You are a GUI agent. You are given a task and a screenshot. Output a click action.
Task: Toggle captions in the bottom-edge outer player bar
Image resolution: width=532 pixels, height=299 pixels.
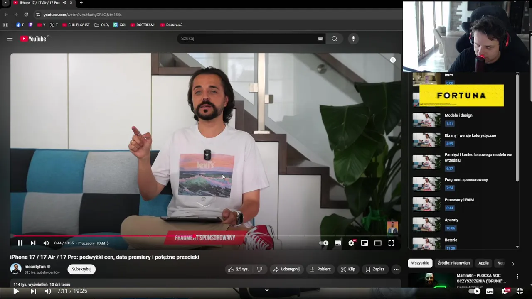490,291
